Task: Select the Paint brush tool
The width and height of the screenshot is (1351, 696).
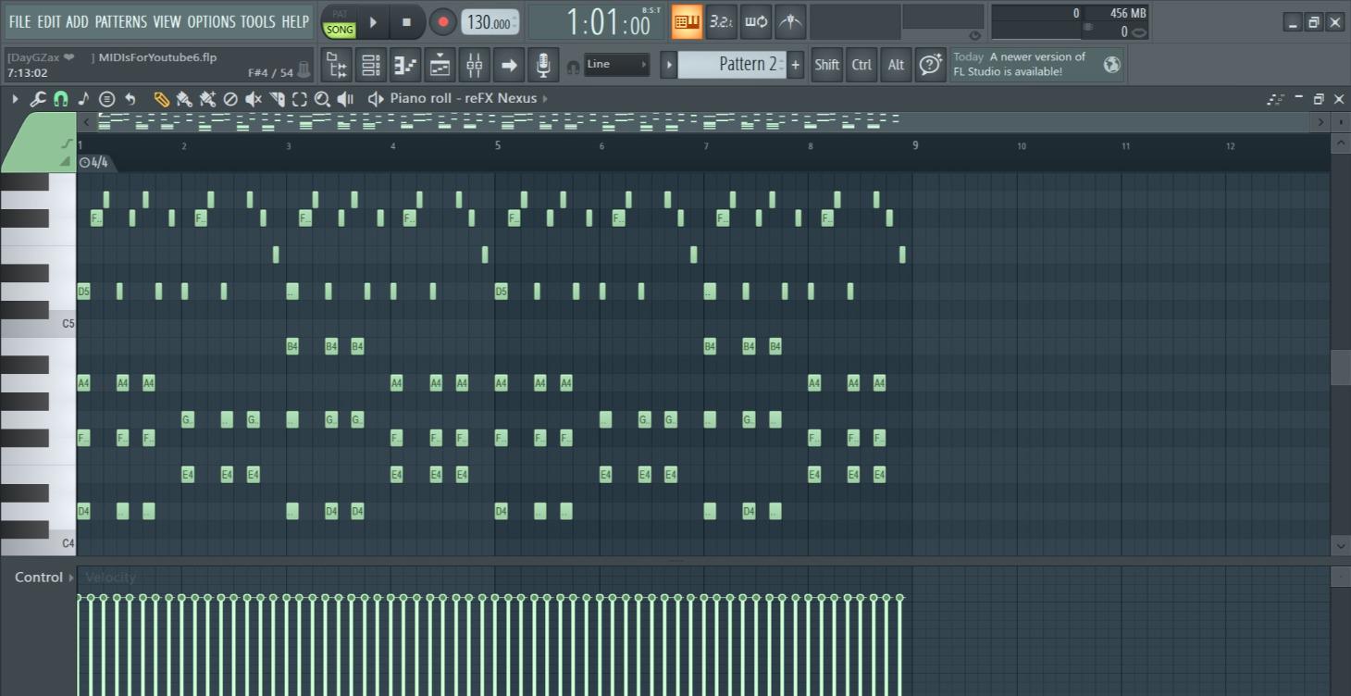Action: coord(184,99)
